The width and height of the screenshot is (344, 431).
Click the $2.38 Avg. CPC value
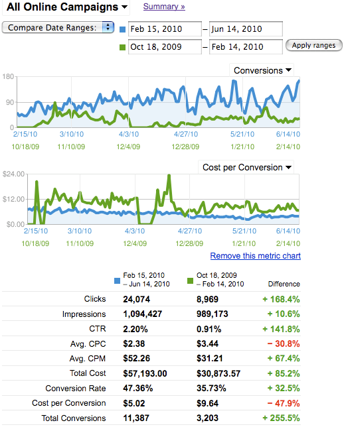click(133, 343)
